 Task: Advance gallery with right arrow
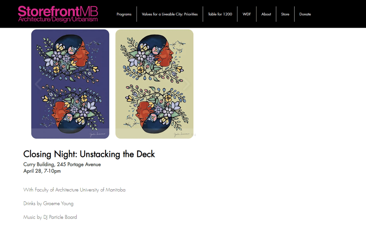(x=186, y=84)
